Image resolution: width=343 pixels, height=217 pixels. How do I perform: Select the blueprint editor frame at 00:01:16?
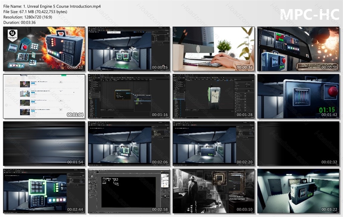[129, 96]
